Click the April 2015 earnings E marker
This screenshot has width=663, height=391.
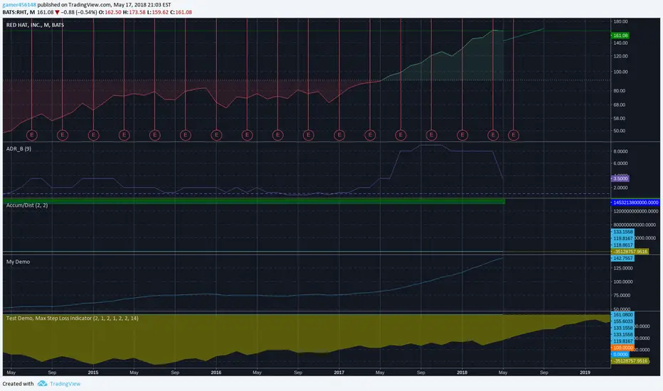[124, 135]
